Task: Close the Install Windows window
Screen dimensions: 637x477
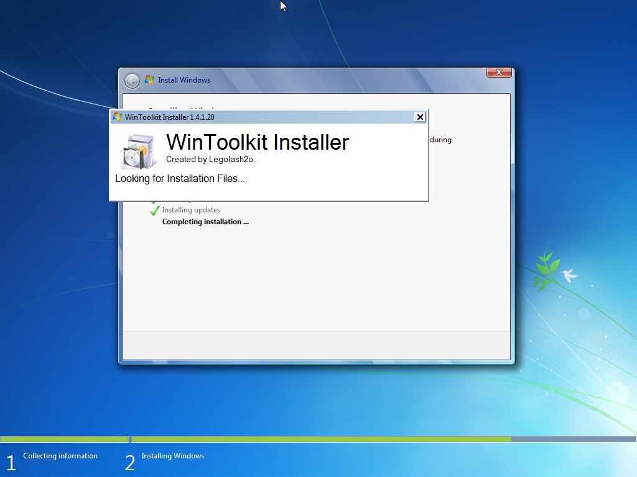Action: 499,72
